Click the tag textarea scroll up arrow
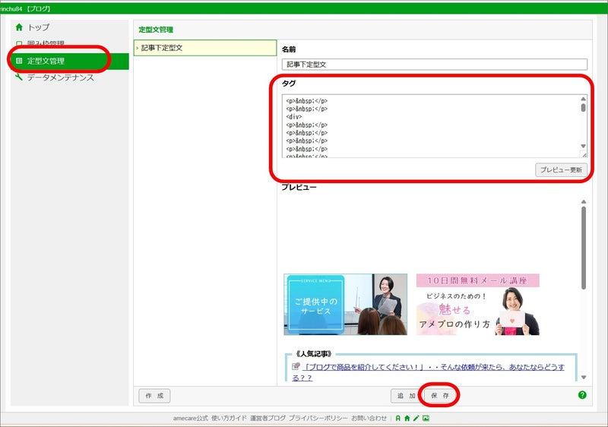This screenshot has width=608, height=427. [583, 99]
